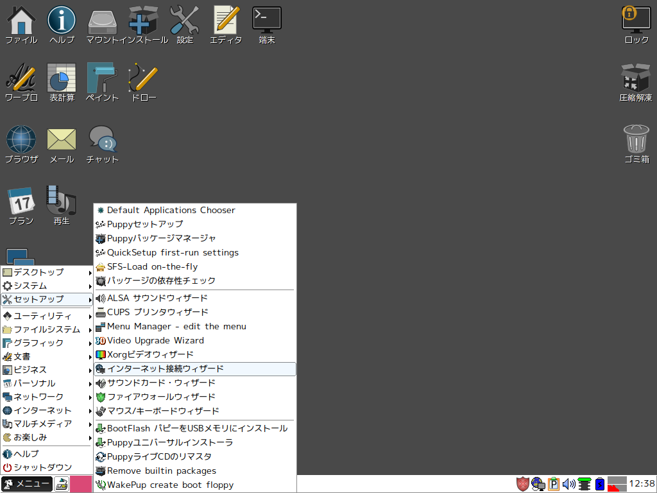Viewport: 657px width, 493px height.
Task: Open ヘルプ in the main menu
Action: [x=47, y=454]
